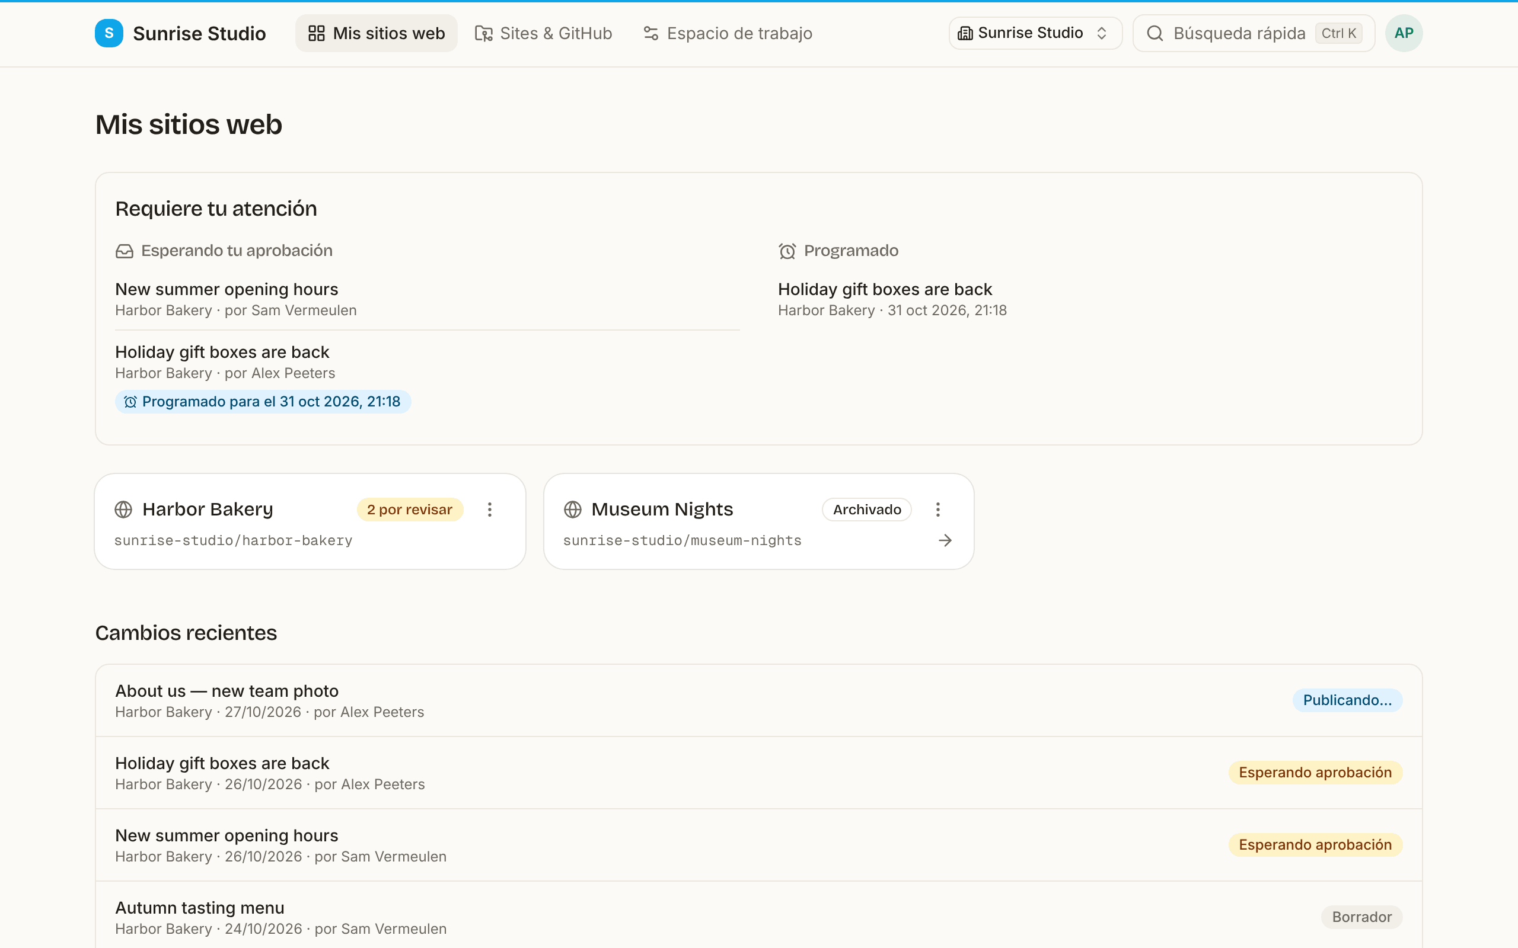Screen dimensions: 1518x948
Task: Click the sunrise-studio/harbor-bakery repo path
Action: 234,540
